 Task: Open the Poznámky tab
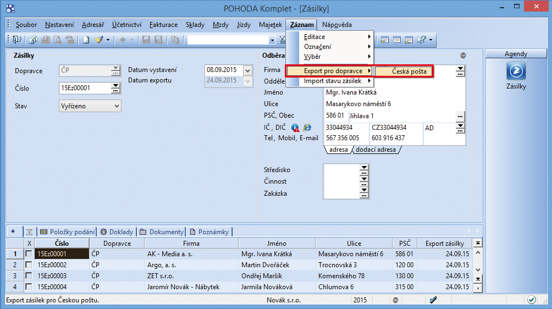(209, 232)
